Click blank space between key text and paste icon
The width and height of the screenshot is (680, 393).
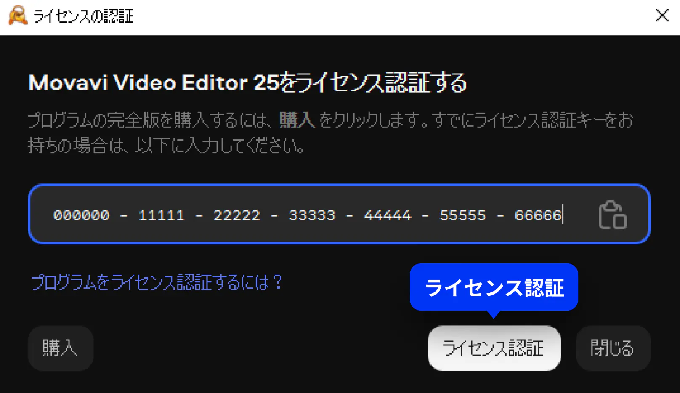pos(581,215)
